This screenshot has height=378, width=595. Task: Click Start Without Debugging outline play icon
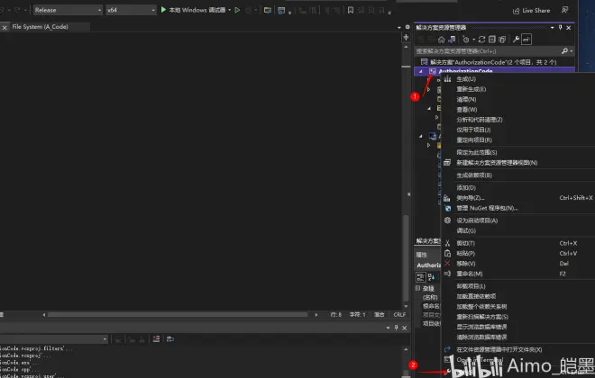point(237,10)
